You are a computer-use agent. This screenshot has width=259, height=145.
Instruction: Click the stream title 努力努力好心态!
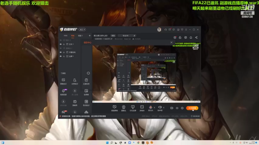101,36
